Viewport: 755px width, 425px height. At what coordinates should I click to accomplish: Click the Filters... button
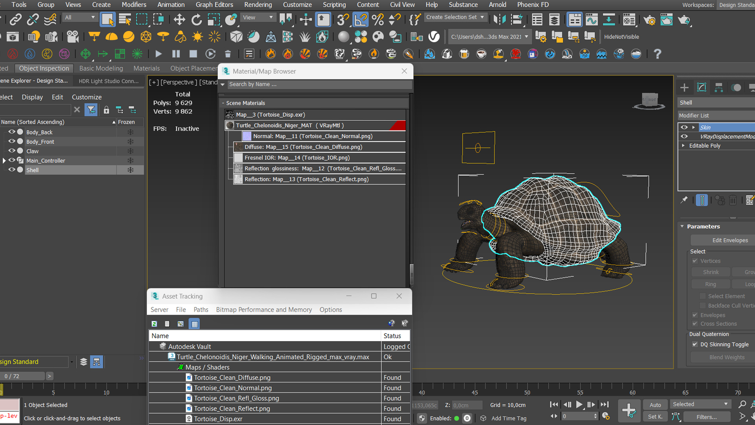click(x=707, y=417)
